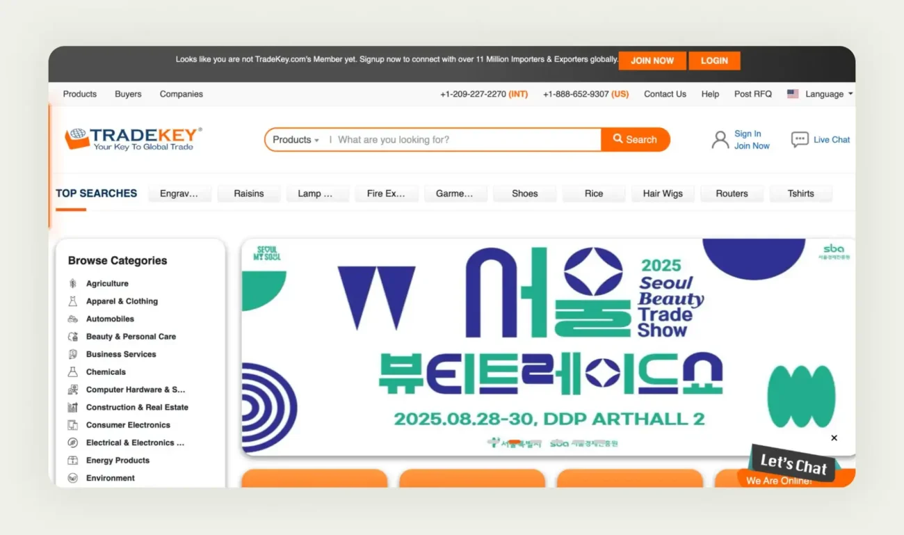The image size is (904, 535).
Task: Click the Automobiles car icon
Action: [72, 319]
